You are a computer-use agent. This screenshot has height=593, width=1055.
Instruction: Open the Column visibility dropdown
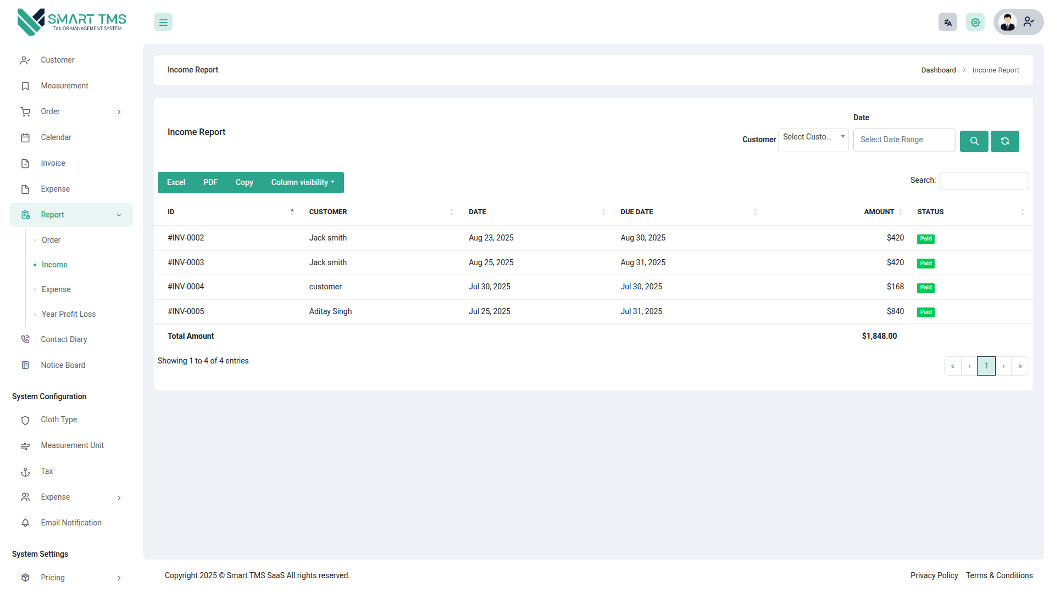pyautogui.click(x=302, y=183)
